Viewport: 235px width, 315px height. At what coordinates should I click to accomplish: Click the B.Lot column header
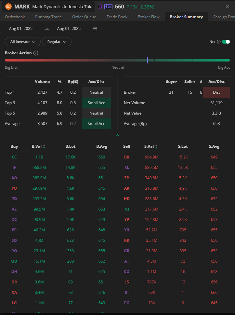[71, 146]
